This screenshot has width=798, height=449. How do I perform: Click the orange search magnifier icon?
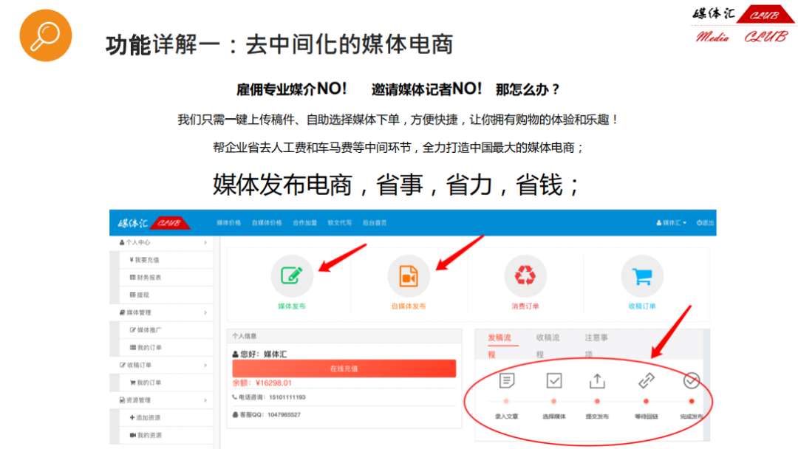click(x=45, y=35)
